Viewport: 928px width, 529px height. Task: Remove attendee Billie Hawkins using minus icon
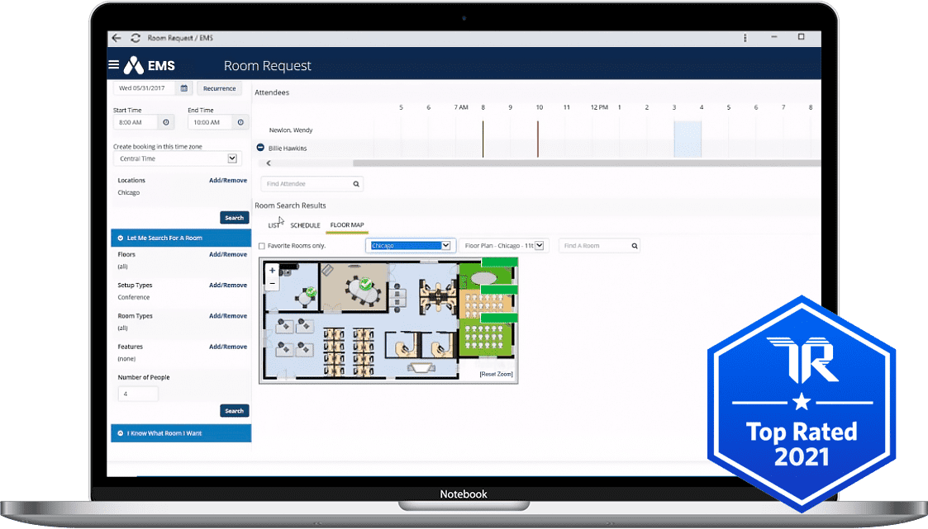260,147
